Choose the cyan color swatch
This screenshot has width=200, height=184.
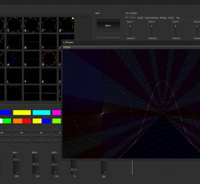41,113
